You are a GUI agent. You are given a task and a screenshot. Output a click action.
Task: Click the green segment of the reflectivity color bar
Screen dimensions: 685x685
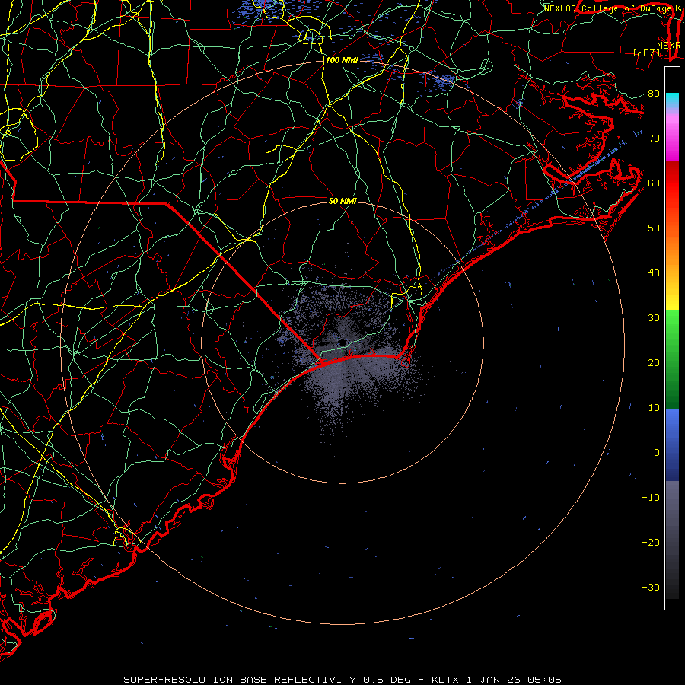coord(672,359)
